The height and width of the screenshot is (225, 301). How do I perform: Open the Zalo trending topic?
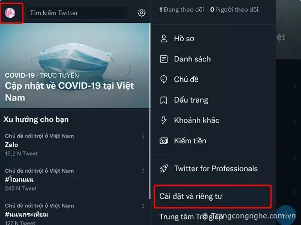[12, 145]
